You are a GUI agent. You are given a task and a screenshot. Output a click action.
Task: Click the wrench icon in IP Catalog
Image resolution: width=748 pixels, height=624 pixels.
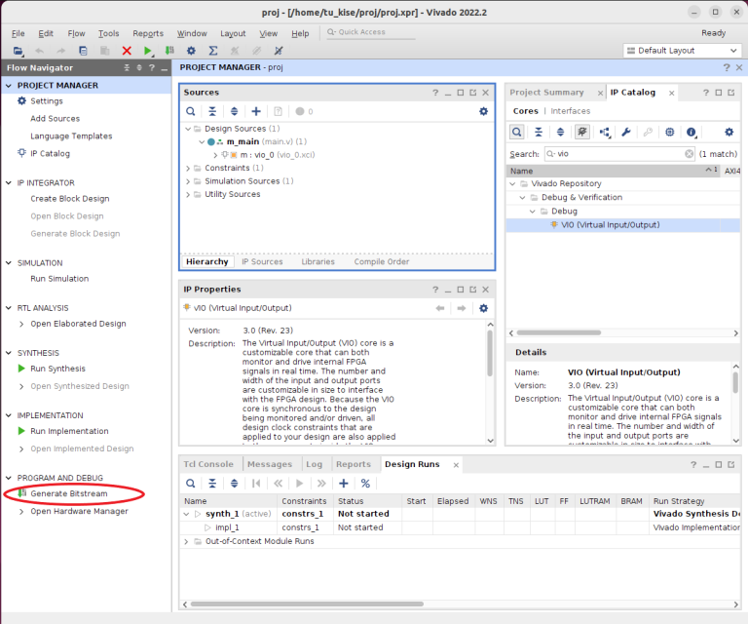tap(626, 133)
